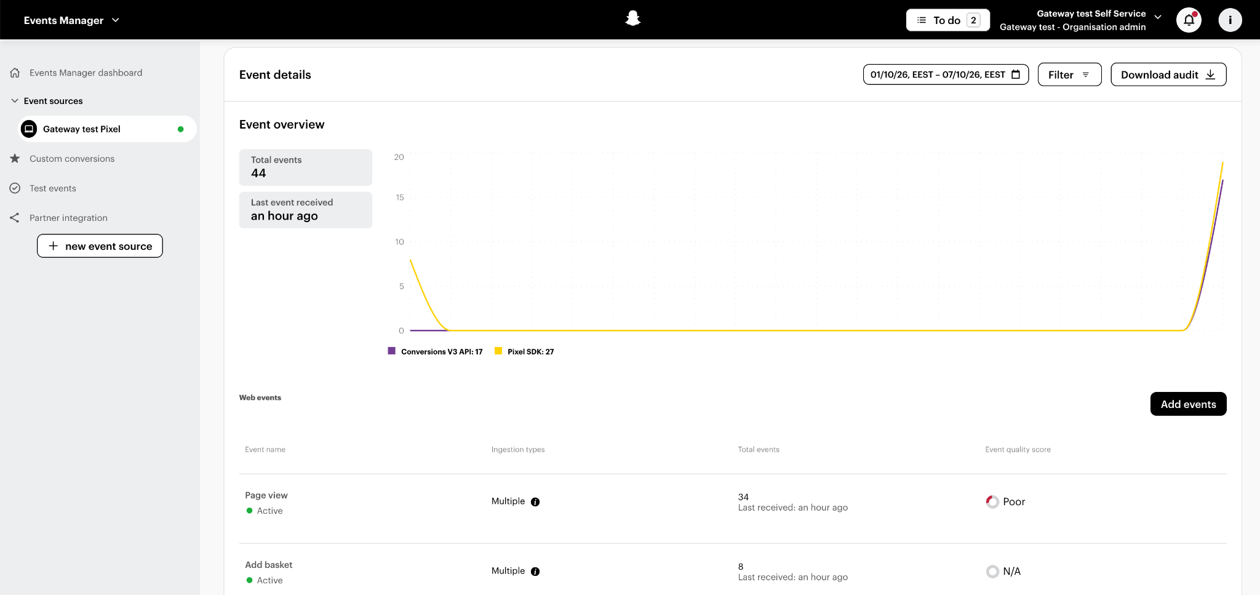Viewport: 1260px width, 595px height.
Task: Open the Events Manager dropdown menu
Action: (71, 20)
